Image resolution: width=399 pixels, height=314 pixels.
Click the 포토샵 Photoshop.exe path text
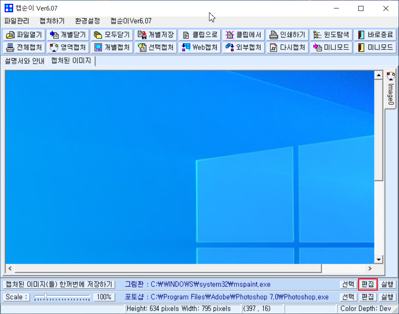point(227,297)
